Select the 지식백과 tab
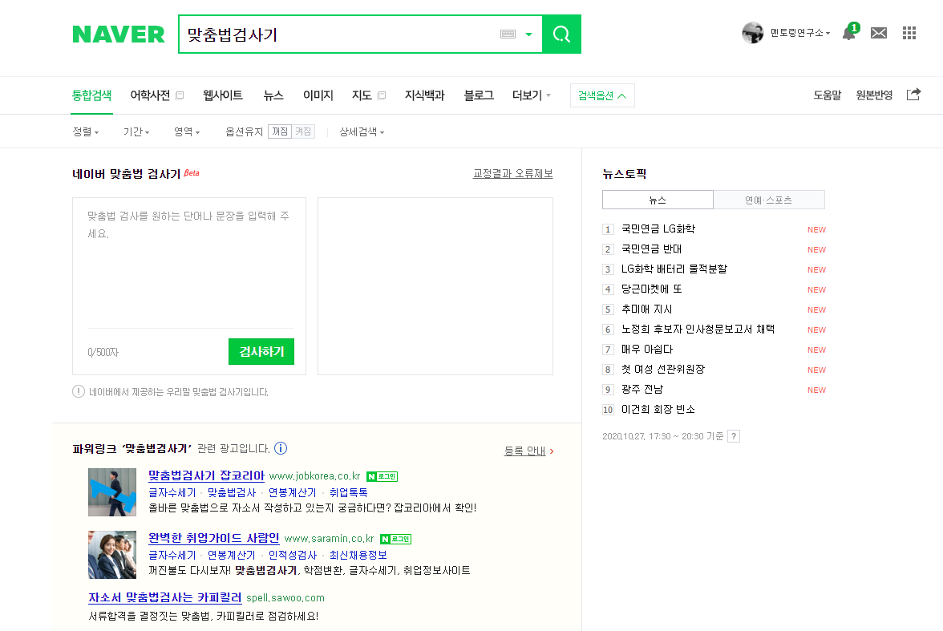The height and width of the screenshot is (631, 943). point(425,95)
